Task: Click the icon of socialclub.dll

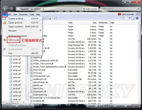Action: click(31, 101)
